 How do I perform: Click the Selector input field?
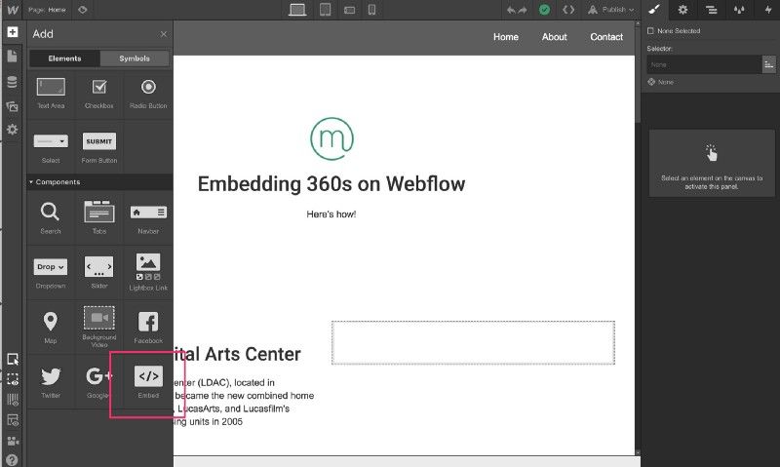point(703,64)
